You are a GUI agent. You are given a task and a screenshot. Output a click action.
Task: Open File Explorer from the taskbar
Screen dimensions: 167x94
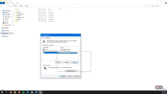[15, 92]
